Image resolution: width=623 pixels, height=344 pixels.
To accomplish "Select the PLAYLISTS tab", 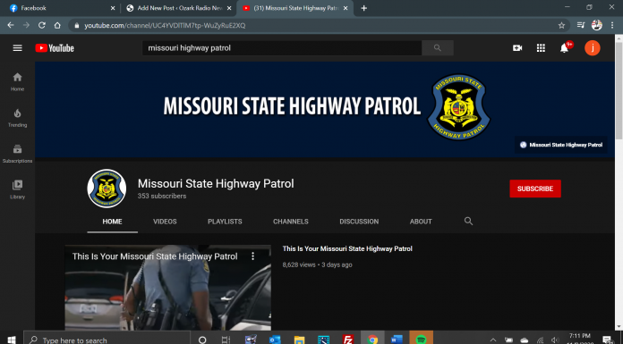I will 225,222.
